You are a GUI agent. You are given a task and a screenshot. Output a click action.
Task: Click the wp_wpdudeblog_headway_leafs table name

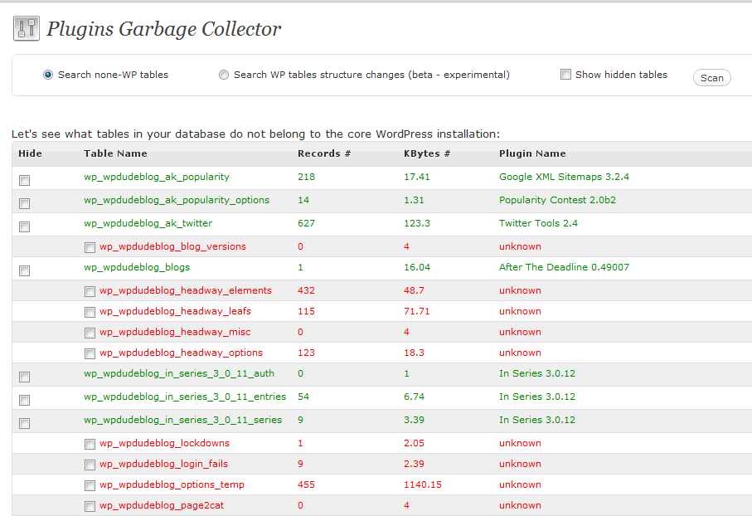pyautogui.click(x=175, y=312)
